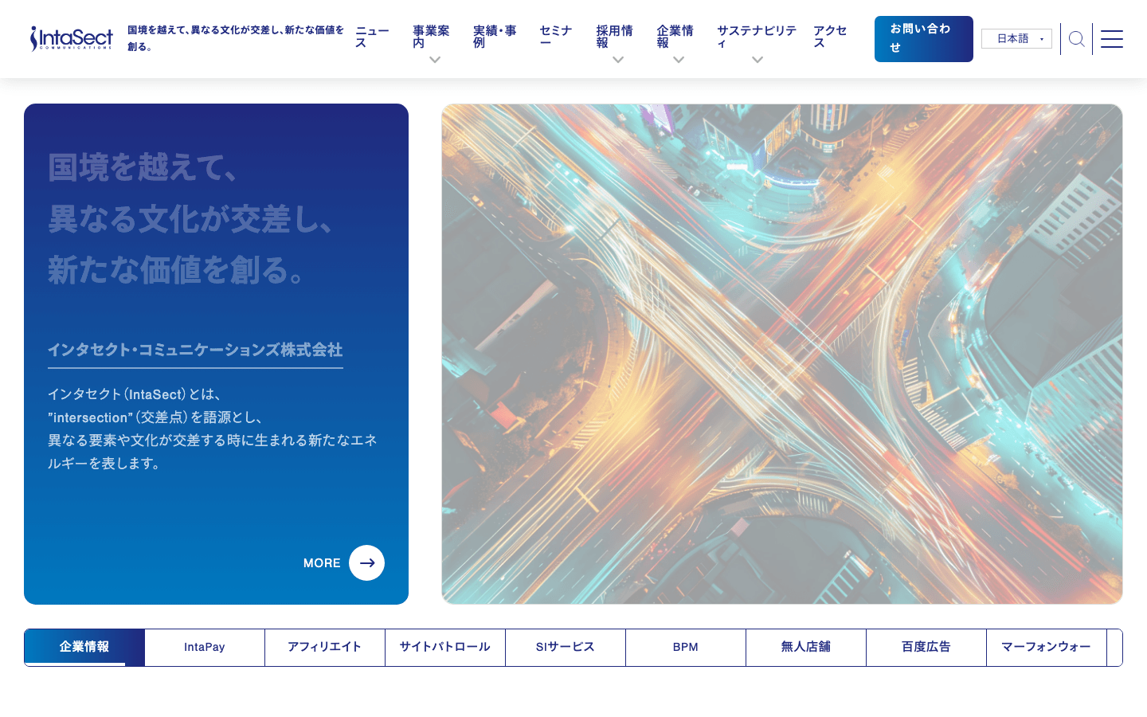Screen dimensions: 1147x717
Task: Switch to the 無人店舗 tab
Action: point(806,647)
